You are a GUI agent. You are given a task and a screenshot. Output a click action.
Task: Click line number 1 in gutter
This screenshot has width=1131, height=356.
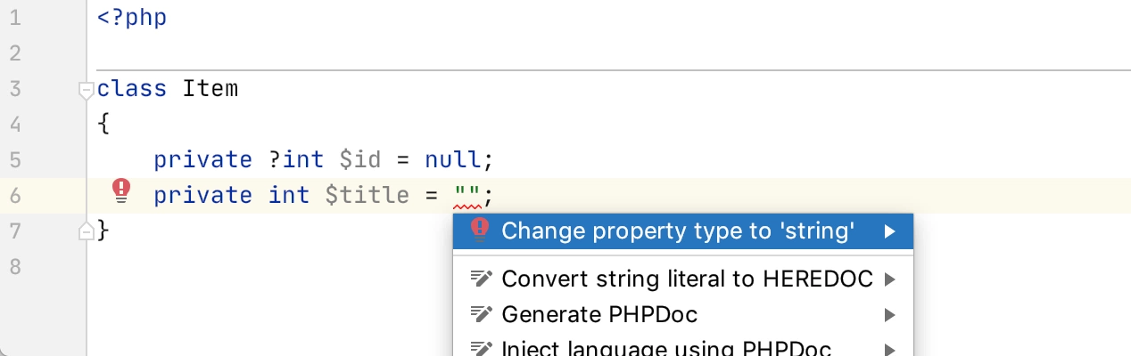pos(14,18)
